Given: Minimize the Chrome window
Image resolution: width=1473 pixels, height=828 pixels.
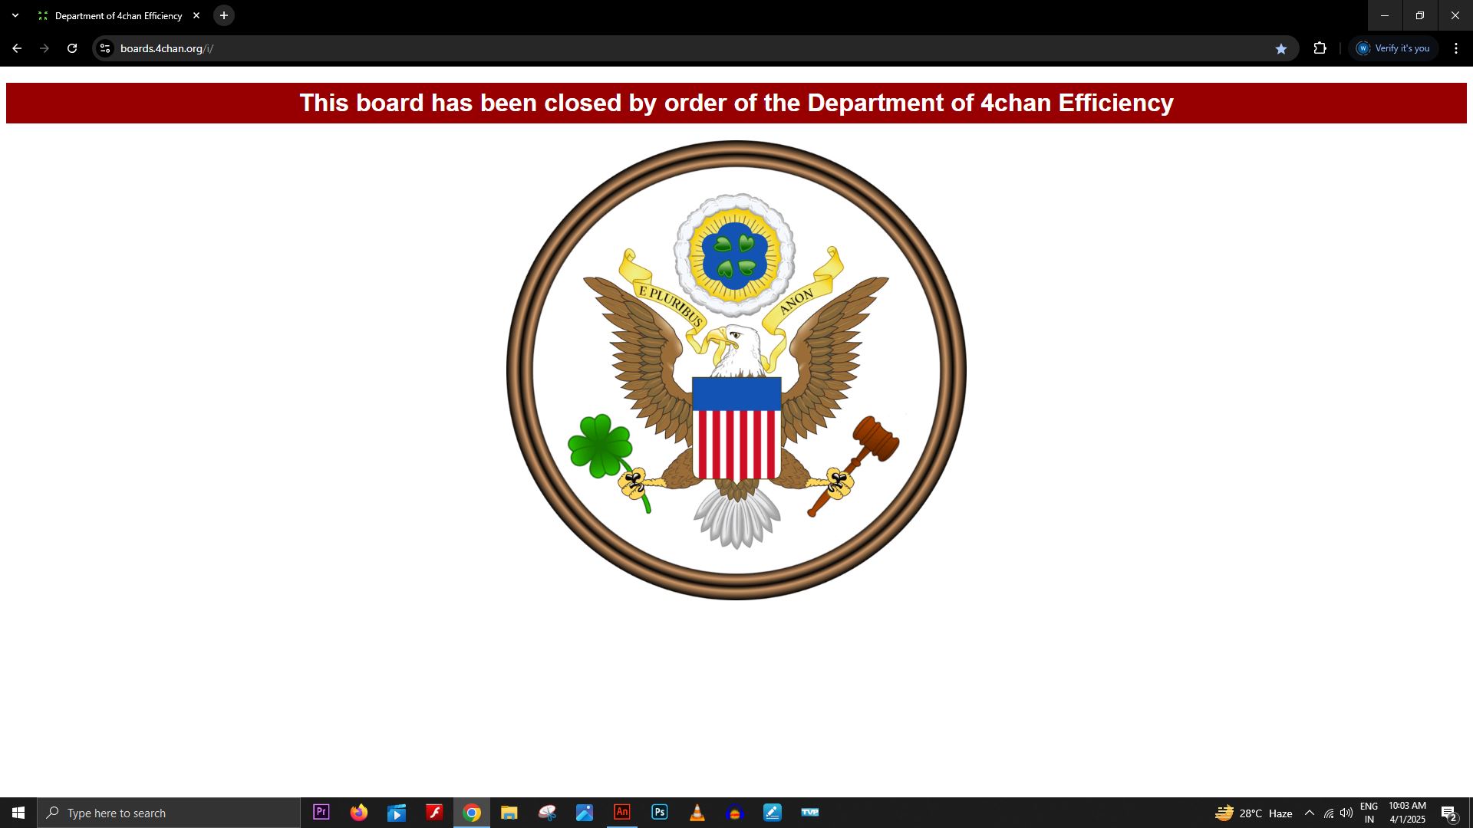Looking at the screenshot, I should (x=1385, y=15).
